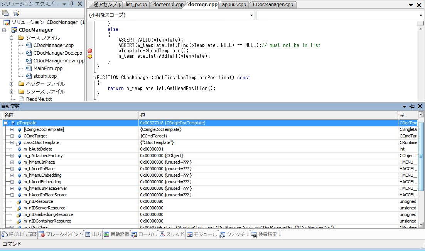
Task: Open the ブレークポイント tab
Action: coord(61,234)
